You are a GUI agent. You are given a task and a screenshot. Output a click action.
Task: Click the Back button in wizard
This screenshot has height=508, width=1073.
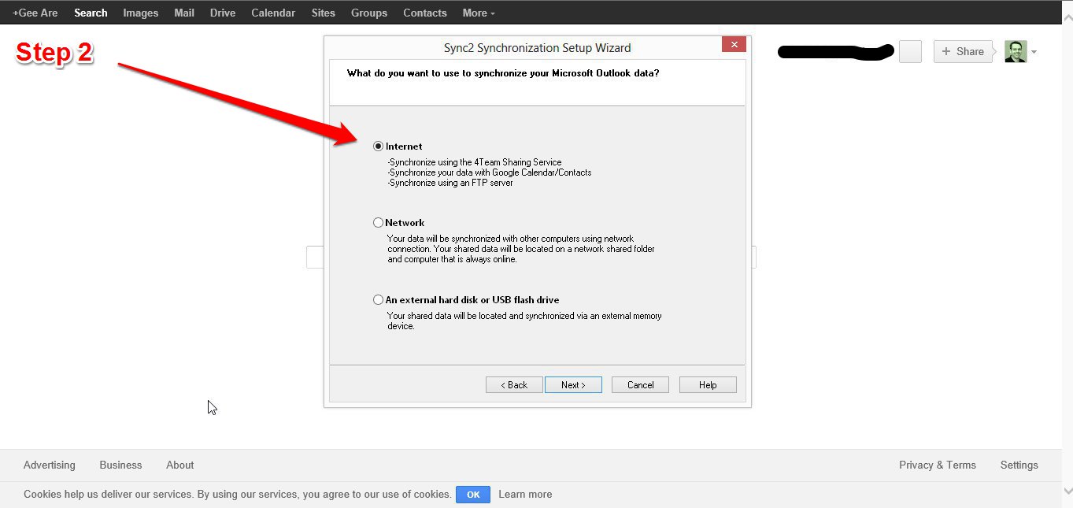click(514, 385)
